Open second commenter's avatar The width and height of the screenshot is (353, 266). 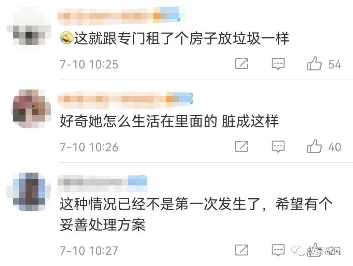(31, 109)
